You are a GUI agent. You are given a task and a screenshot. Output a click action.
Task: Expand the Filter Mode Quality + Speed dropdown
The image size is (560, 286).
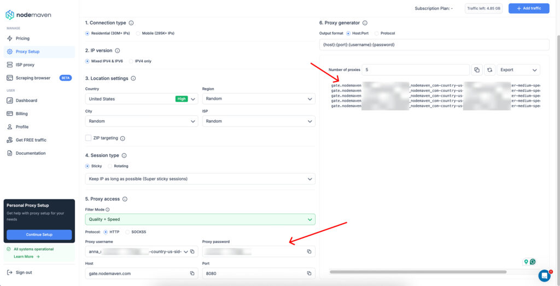point(200,219)
